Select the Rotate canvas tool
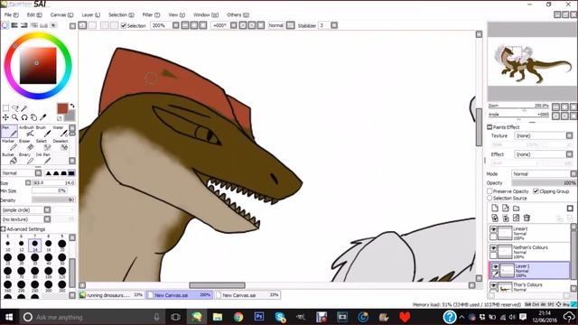Viewport: 578px width, 325px height. [x=24, y=117]
